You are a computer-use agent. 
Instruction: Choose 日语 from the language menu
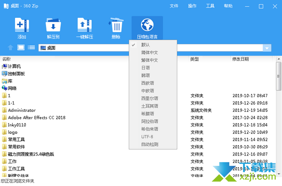(x=153, y=68)
